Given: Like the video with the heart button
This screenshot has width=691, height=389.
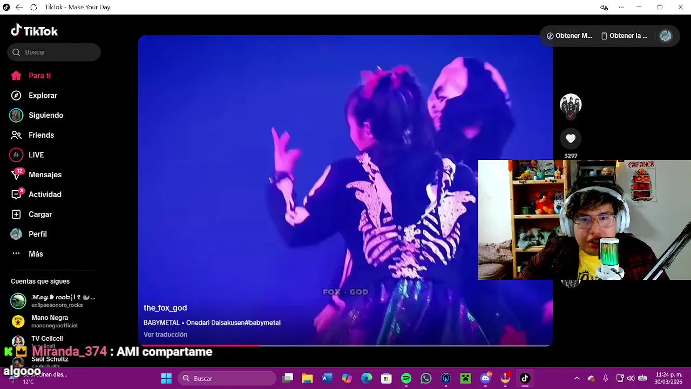Looking at the screenshot, I should (571, 139).
